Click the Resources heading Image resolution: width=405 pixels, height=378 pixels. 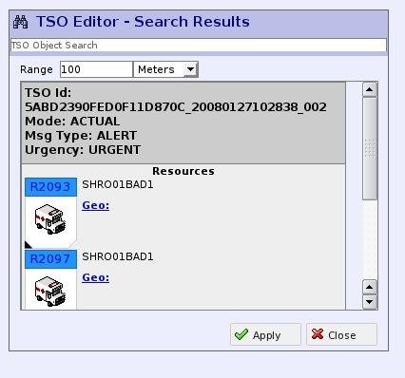tap(183, 171)
